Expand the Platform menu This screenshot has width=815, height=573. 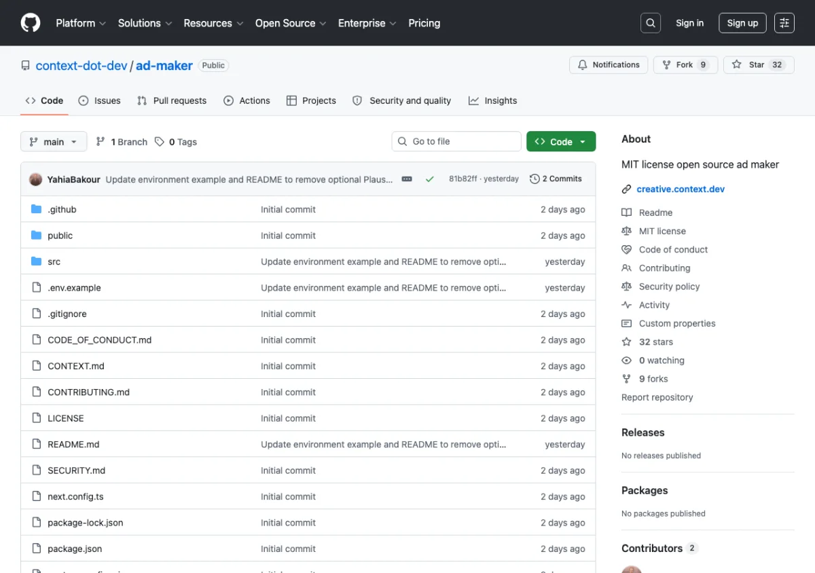[x=81, y=23]
